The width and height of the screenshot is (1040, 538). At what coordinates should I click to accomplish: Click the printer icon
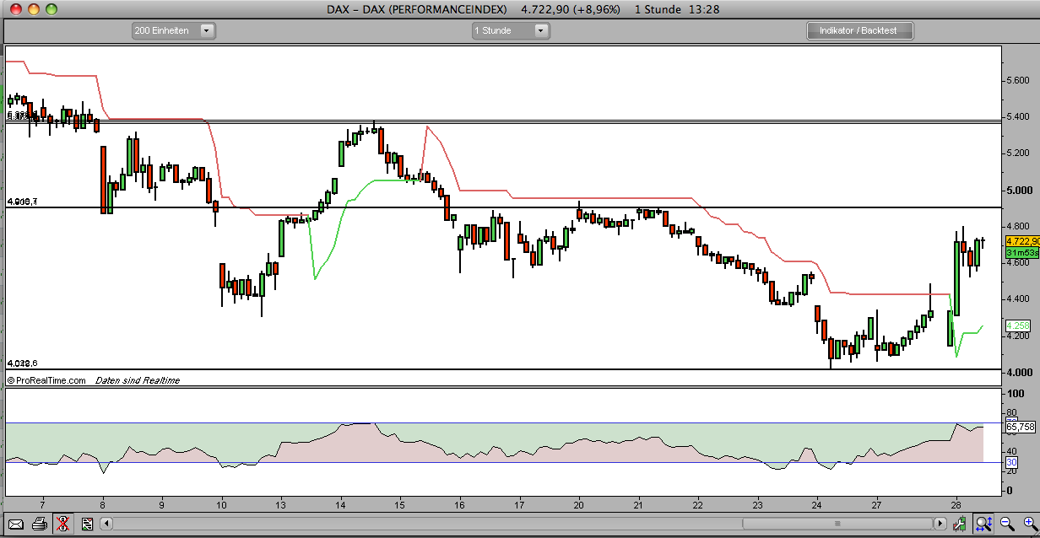(x=40, y=524)
